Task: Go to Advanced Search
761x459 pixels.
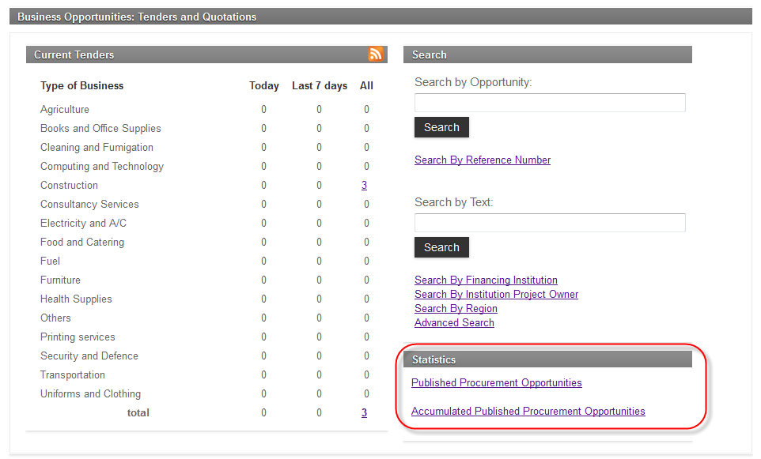Action: 454,322
